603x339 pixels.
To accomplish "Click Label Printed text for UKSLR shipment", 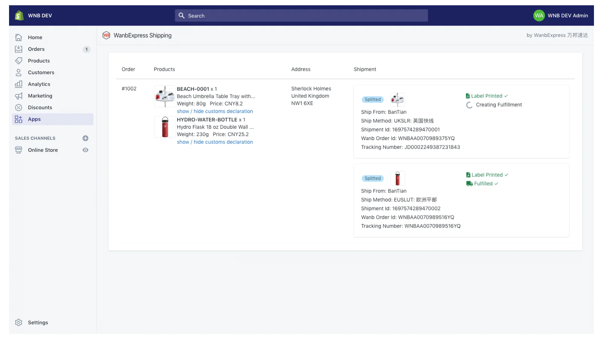I will pos(487,96).
